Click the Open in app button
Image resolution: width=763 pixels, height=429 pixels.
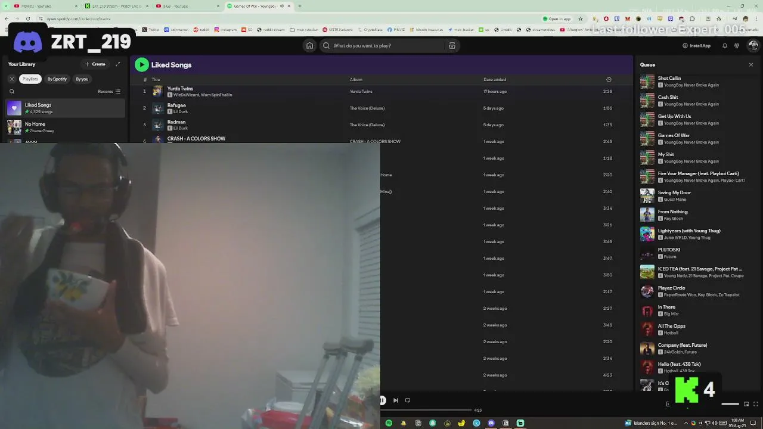coord(557,18)
